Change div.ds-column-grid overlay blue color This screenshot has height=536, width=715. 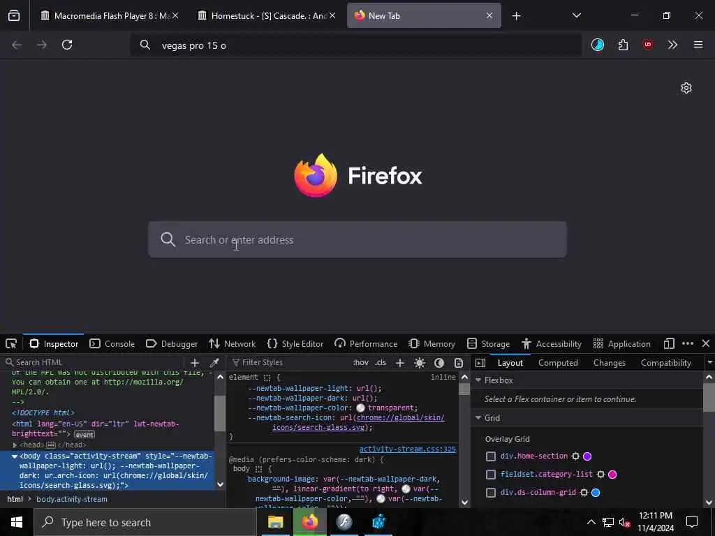tap(596, 493)
